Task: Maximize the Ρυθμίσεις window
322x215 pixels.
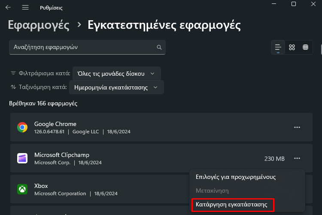Action: (294, 4)
